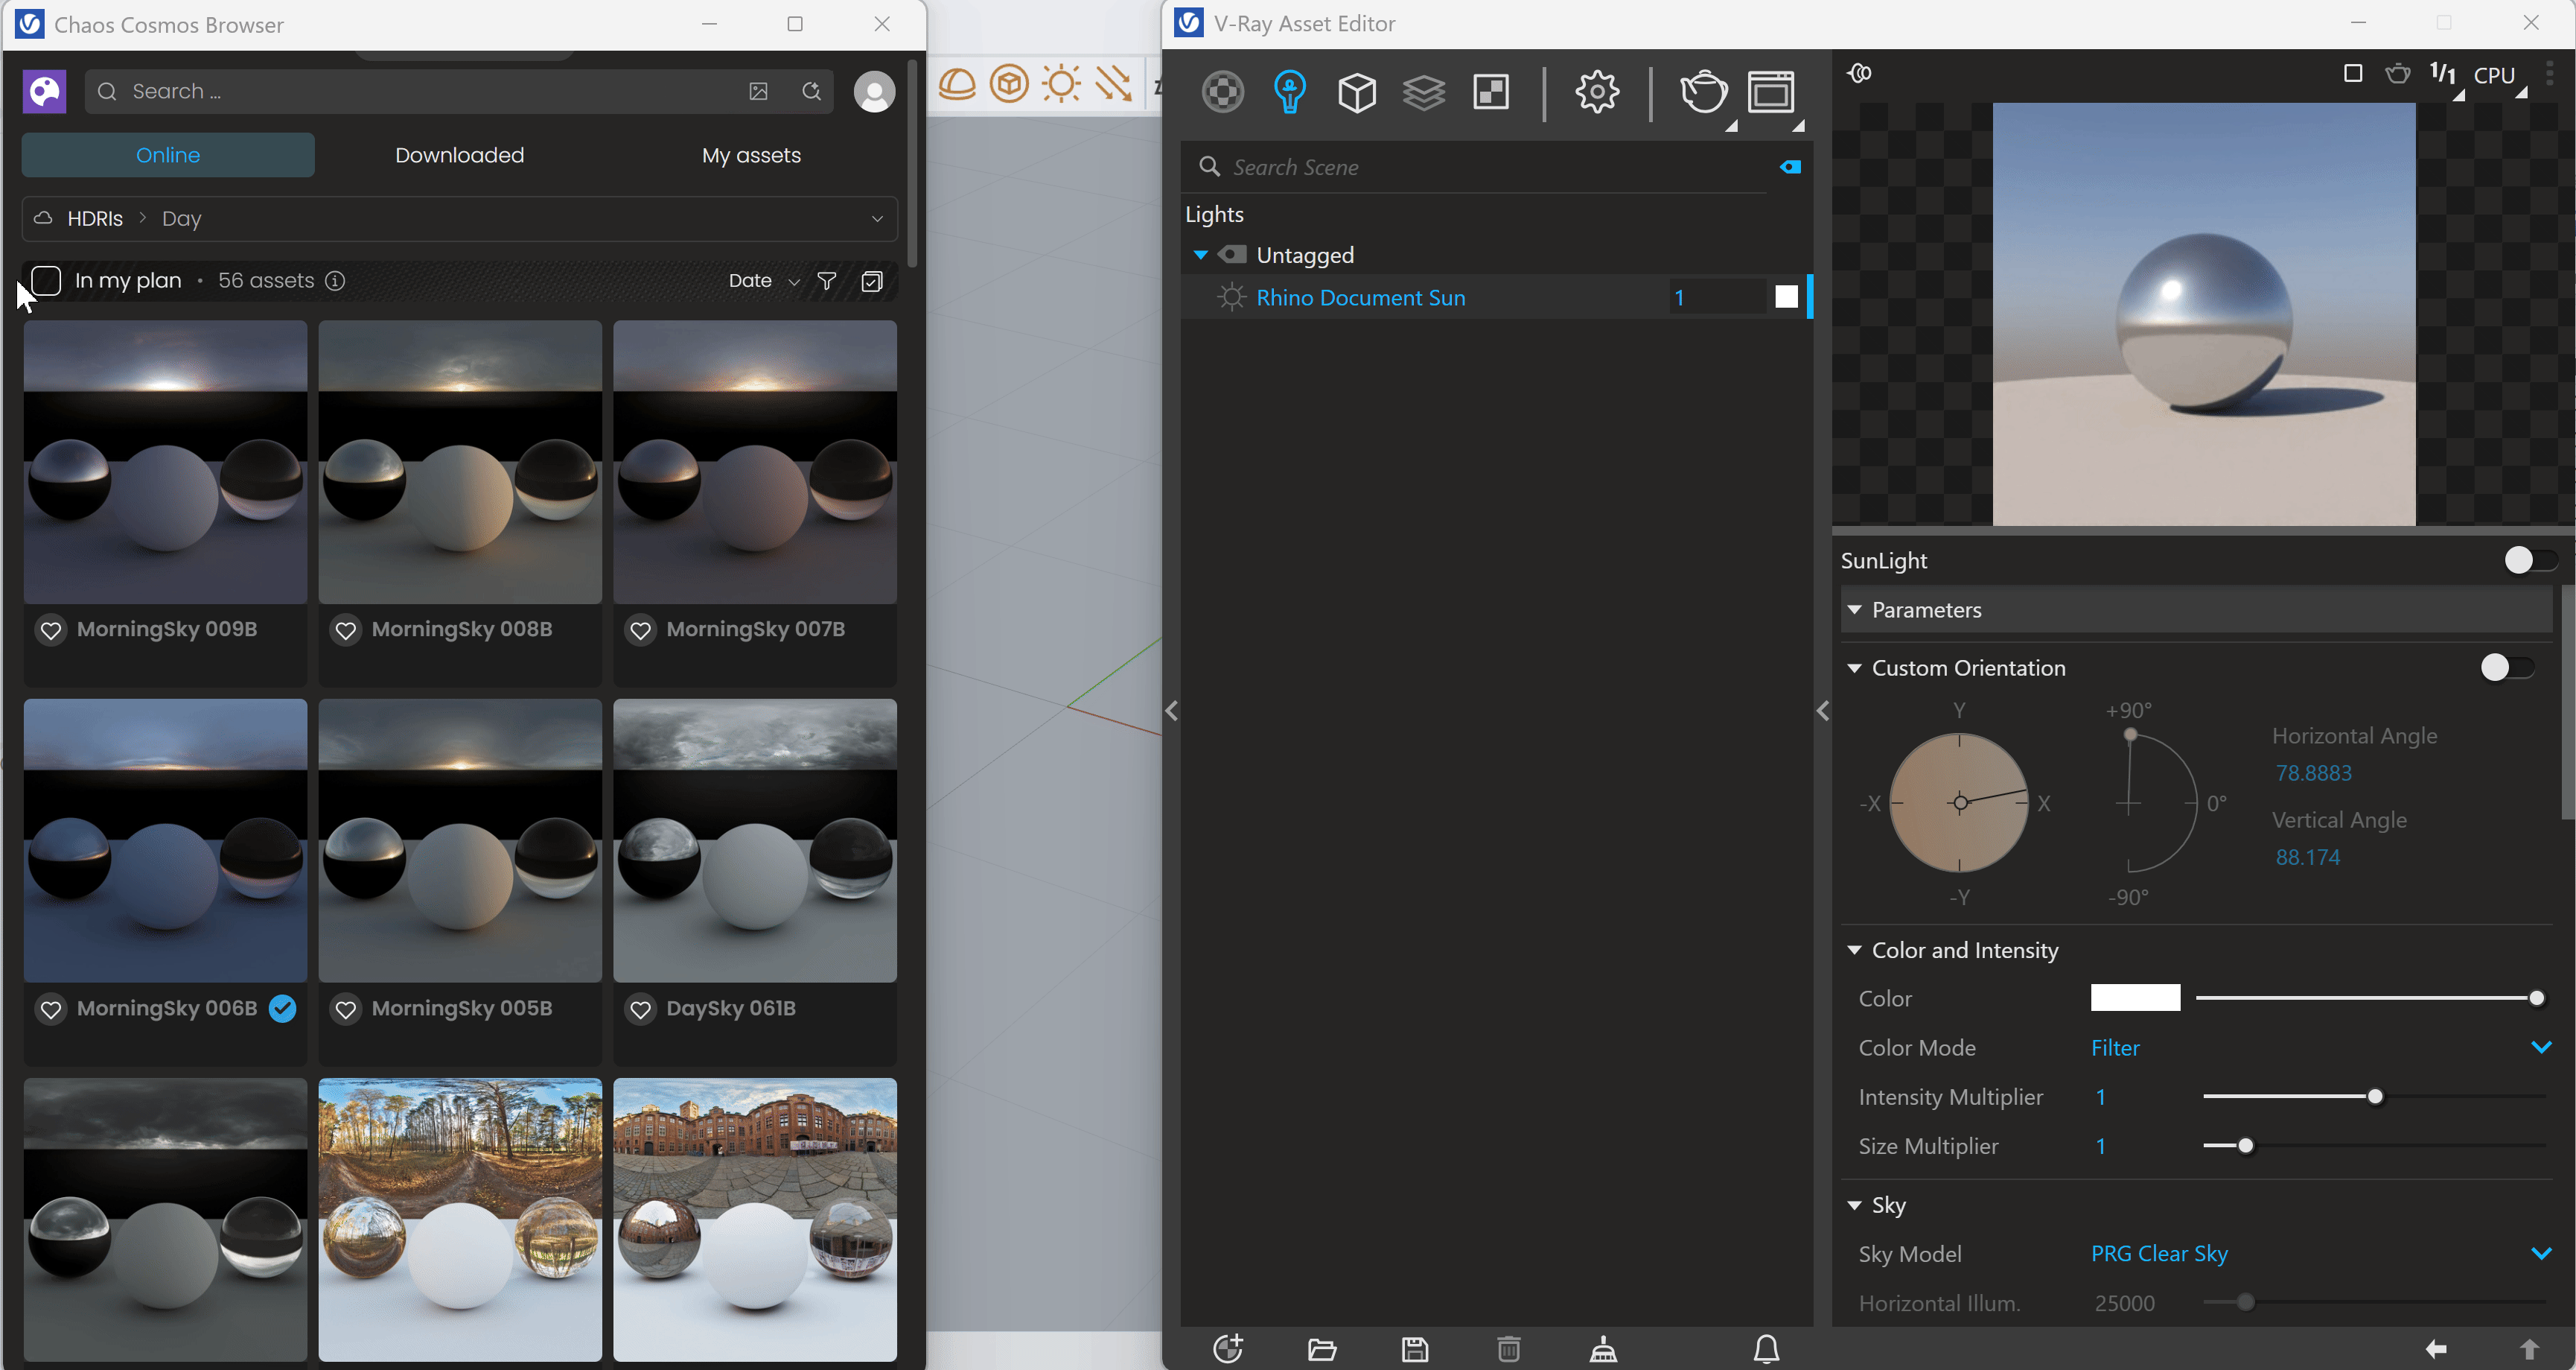This screenshot has width=2576, height=1370.
Task: Click the Day breadcrumb
Action: pos(181,218)
